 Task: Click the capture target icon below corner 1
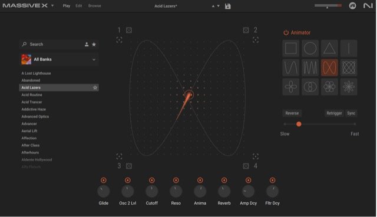point(119,40)
